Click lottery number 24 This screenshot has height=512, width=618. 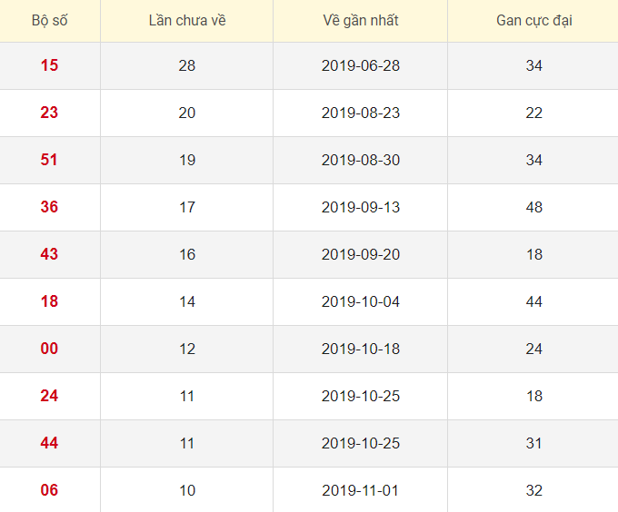[49, 396]
